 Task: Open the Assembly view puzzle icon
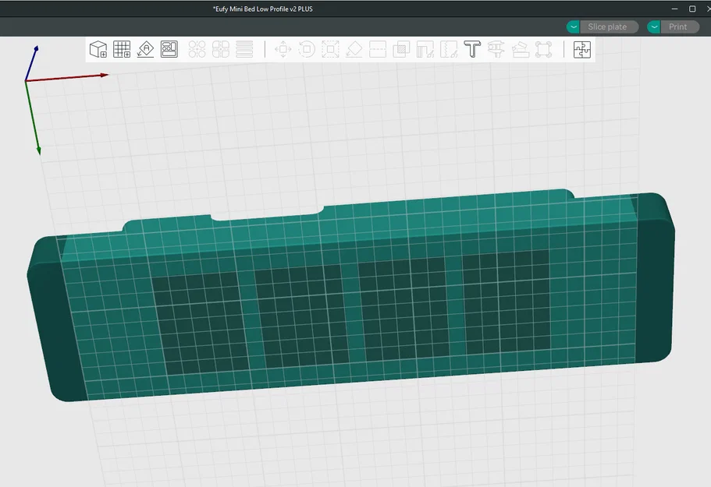[x=581, y=49]
